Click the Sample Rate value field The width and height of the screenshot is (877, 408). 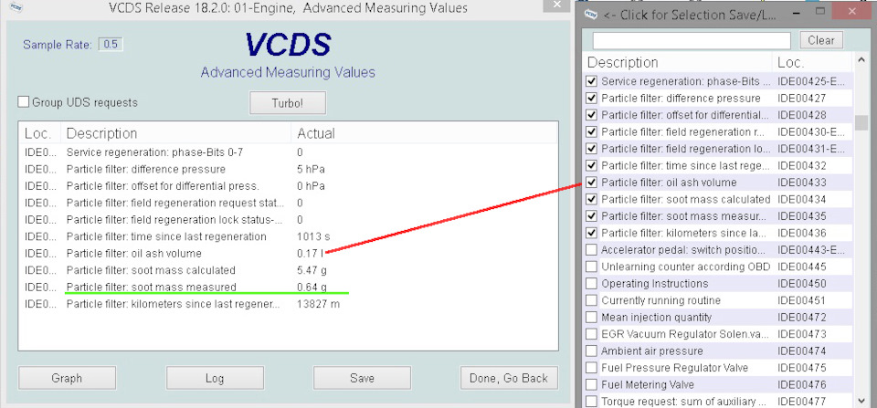[x=111, y=44]
